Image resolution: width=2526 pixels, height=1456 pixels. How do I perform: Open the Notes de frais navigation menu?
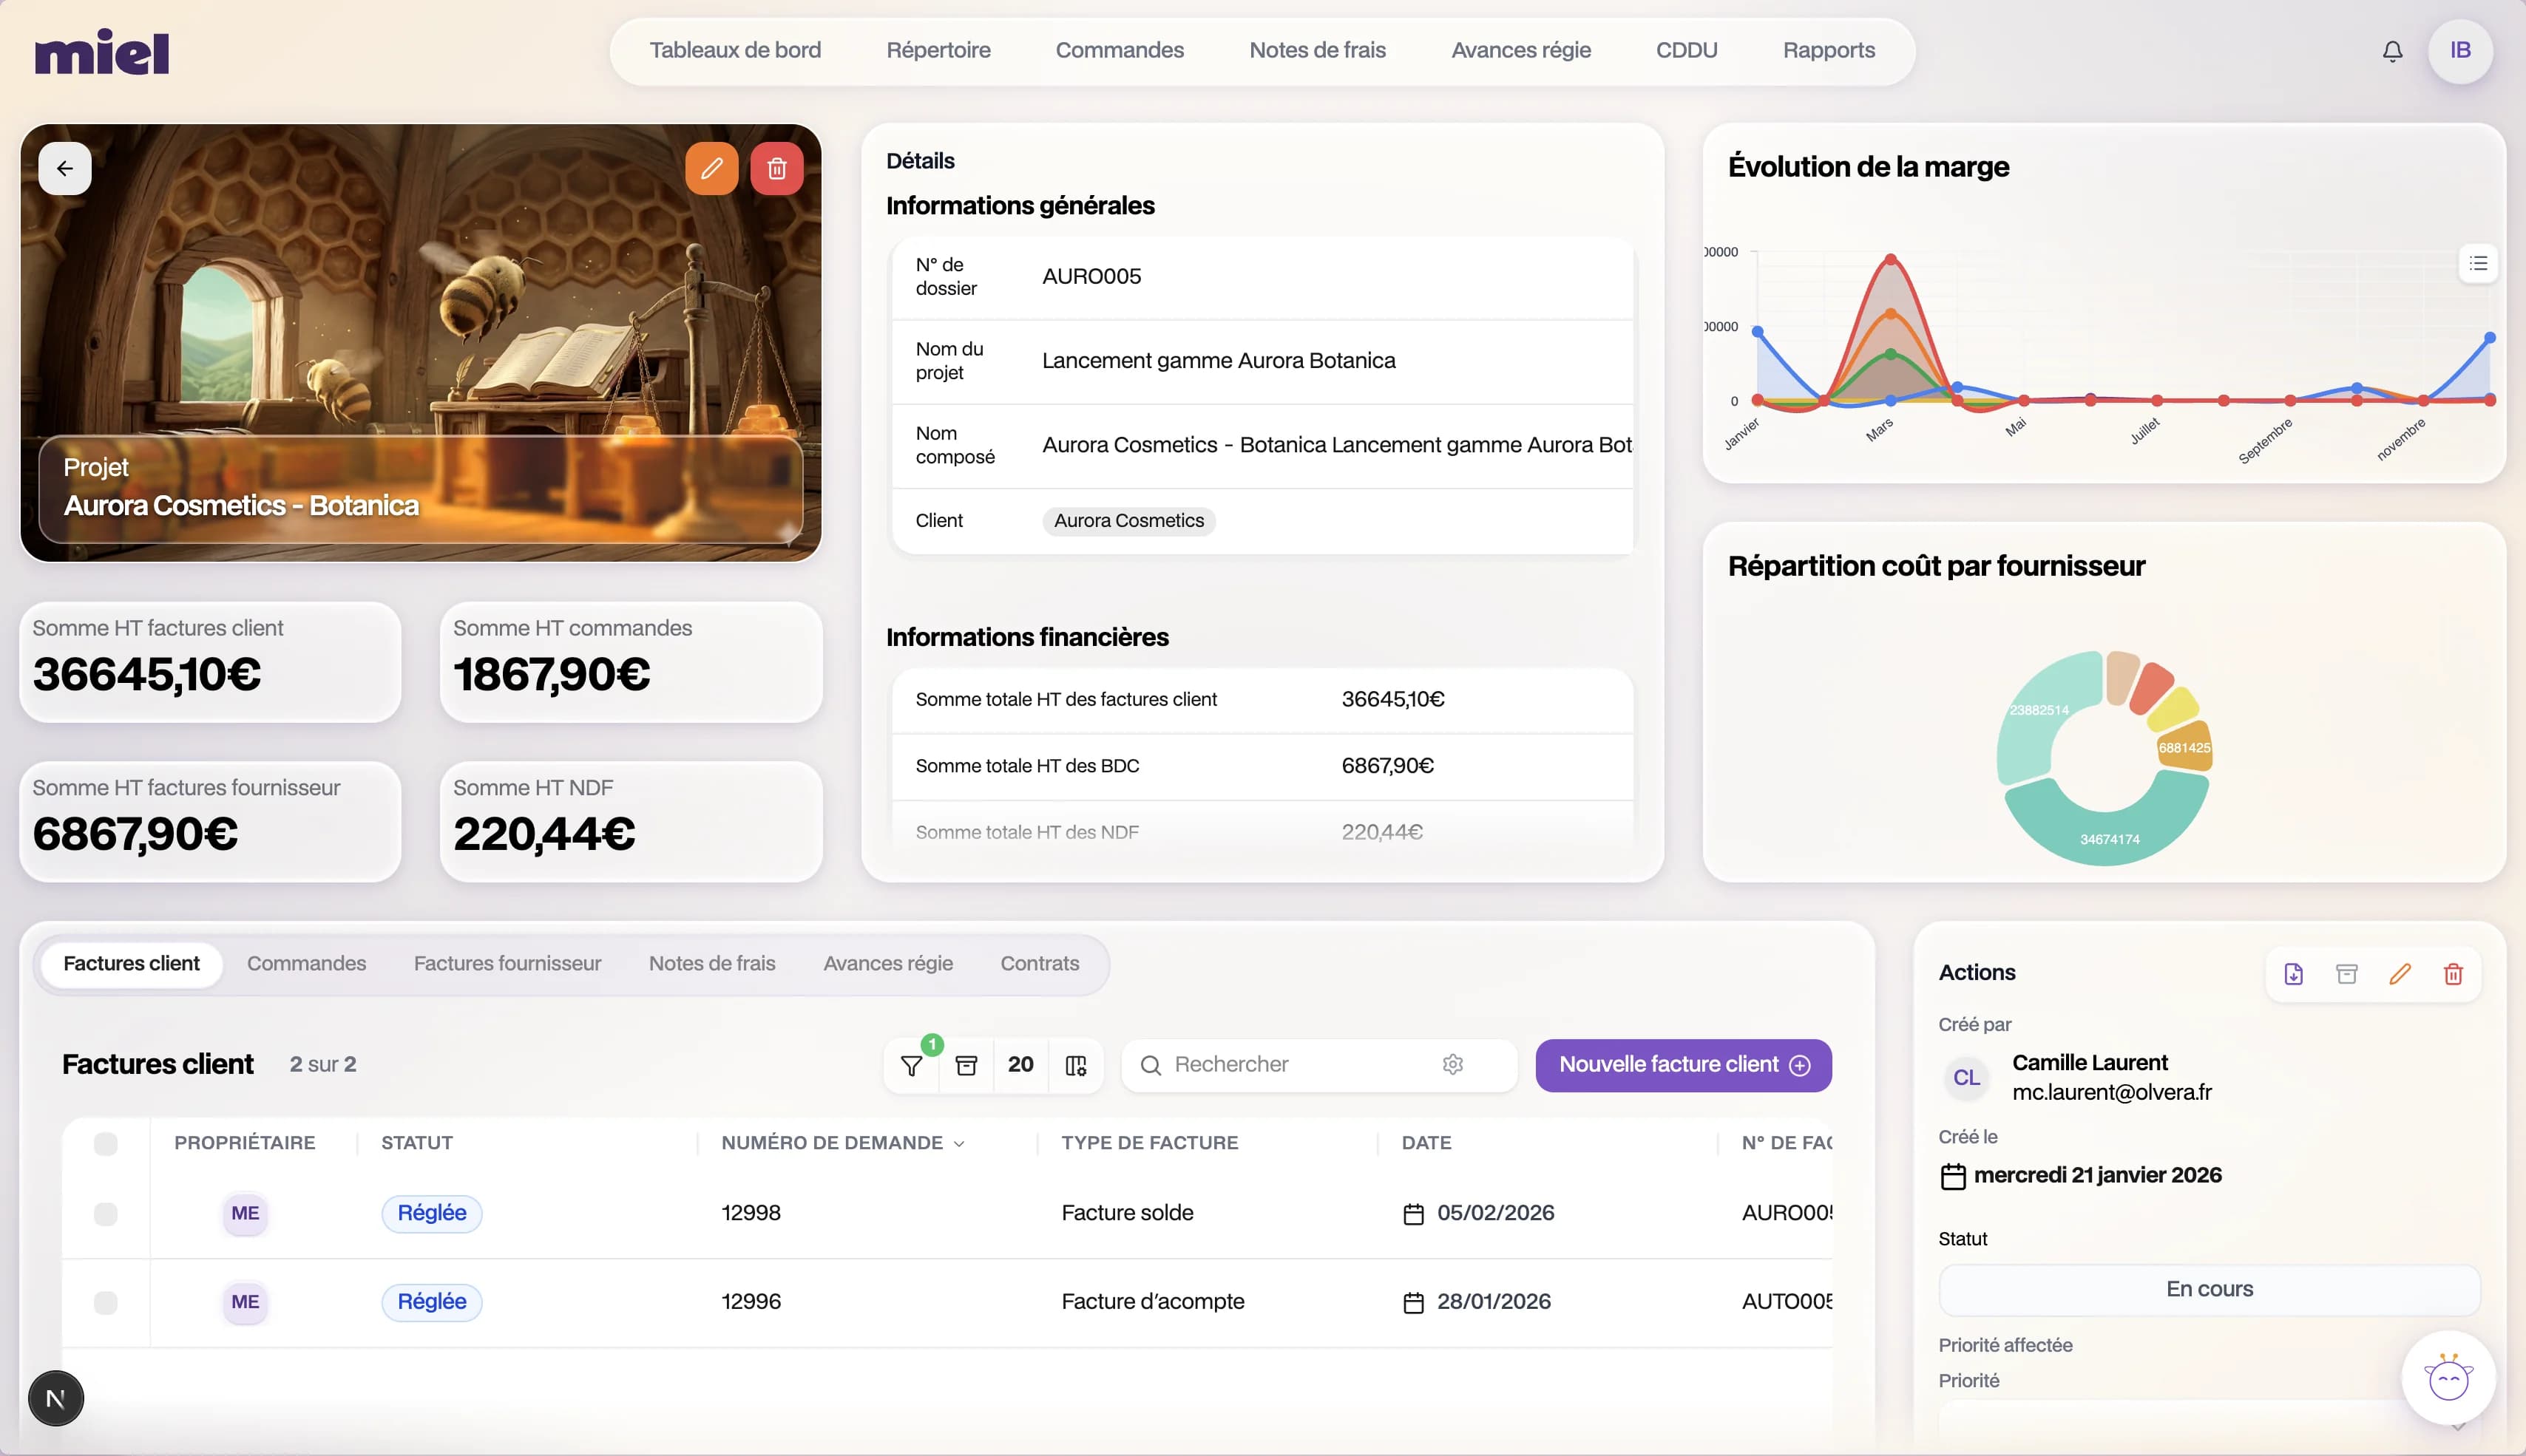[x=1316, y=50]
